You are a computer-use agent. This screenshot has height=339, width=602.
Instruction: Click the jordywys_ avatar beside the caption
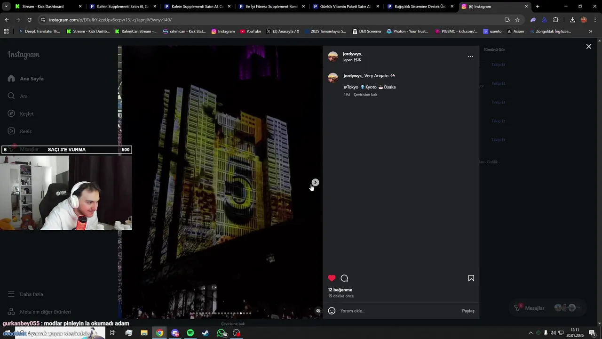coord(333,78)
